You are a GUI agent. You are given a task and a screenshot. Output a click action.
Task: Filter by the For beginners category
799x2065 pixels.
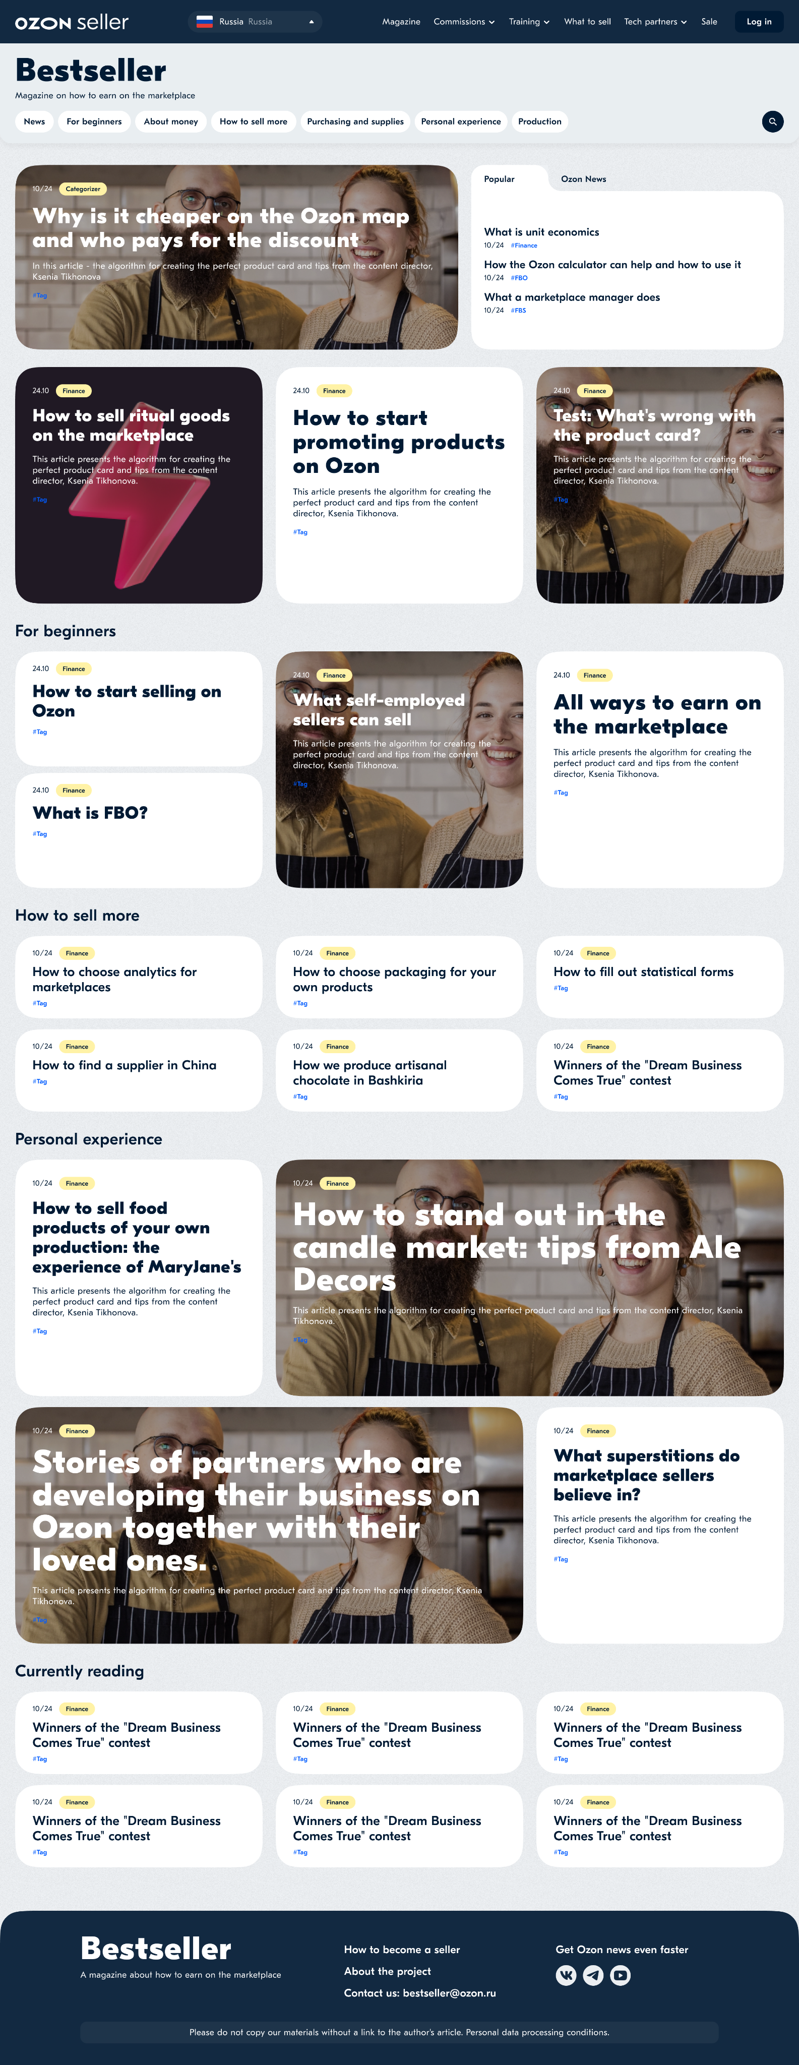[94, 122]
